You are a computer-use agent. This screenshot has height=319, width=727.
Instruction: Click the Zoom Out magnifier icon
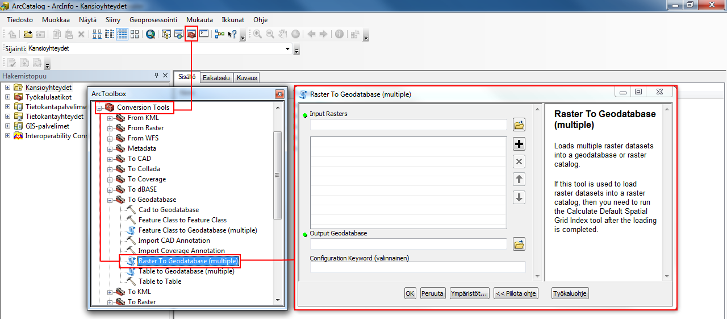(x=270, y=34)
